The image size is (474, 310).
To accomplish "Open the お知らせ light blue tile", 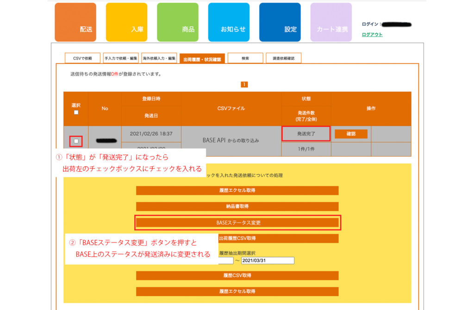I will click(229, 22).
